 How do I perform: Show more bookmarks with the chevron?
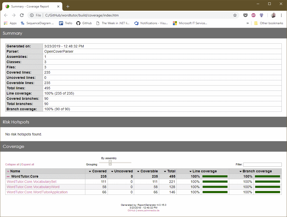[247, 23]
